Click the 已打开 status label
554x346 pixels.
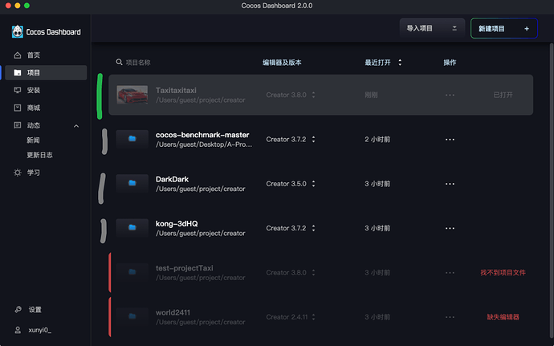tap(503, 95)
